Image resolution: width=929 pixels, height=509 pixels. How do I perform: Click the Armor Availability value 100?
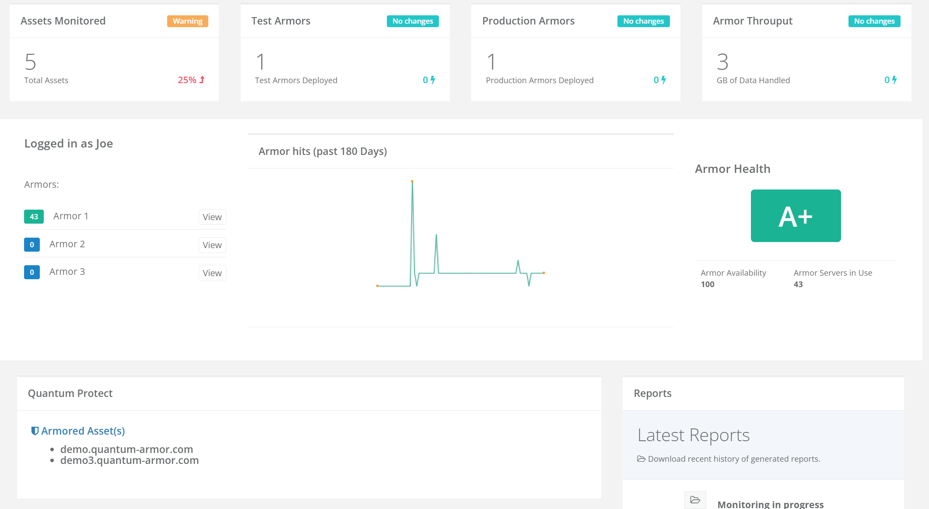(707, 284)
